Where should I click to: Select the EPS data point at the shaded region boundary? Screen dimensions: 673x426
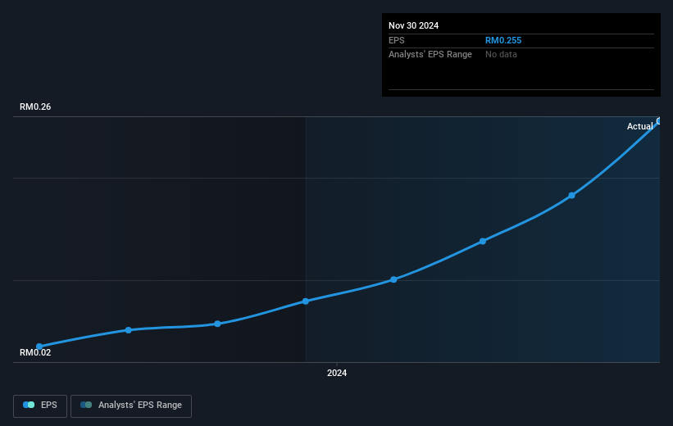click(x=306, y=301)
